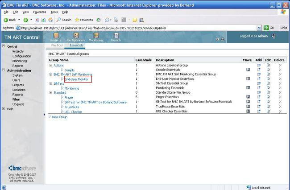The height and width of the screenshot is (190, 290).
Task: Move the Pinger essential row
Action: 248,97
